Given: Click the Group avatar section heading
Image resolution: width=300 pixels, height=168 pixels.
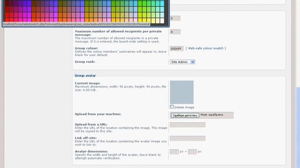Looking at the screenshot, I should pos(85,76).
